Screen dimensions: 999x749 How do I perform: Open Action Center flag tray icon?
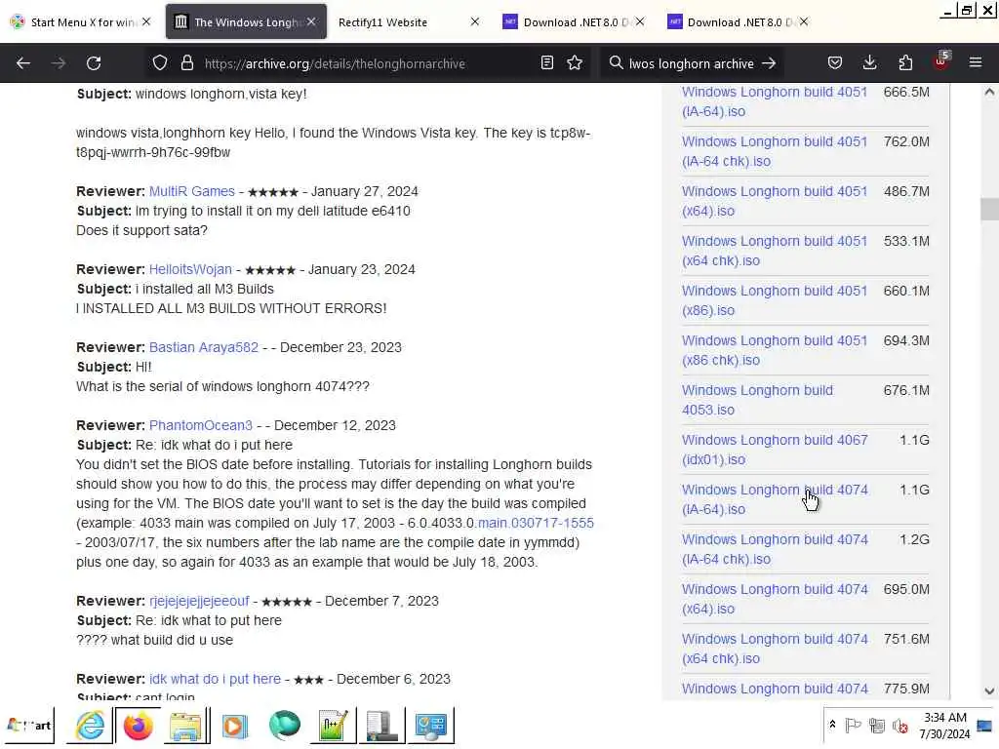(x=853, y=726)
